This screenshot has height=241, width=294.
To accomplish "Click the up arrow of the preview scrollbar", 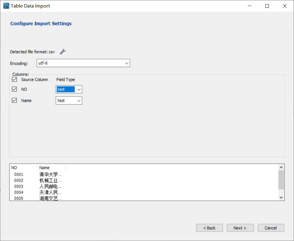I will coord(281,167).
